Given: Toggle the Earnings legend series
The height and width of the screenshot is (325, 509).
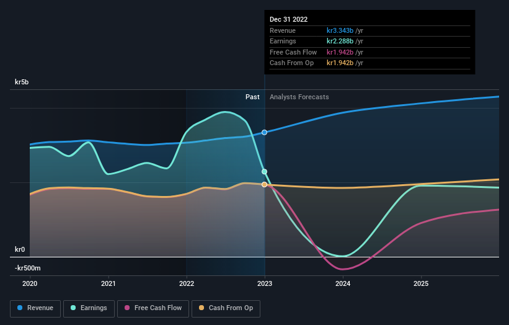Looking at the screenshot, I should tap(89, 308).
